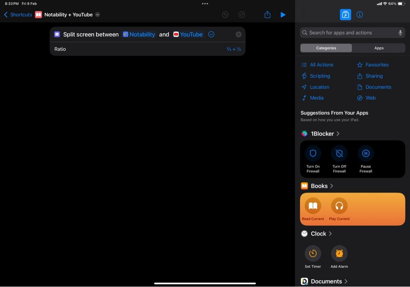Add Play Current action
Image resolution: width=410 pixels, height=287 pixels.
(x=339, y=209)
